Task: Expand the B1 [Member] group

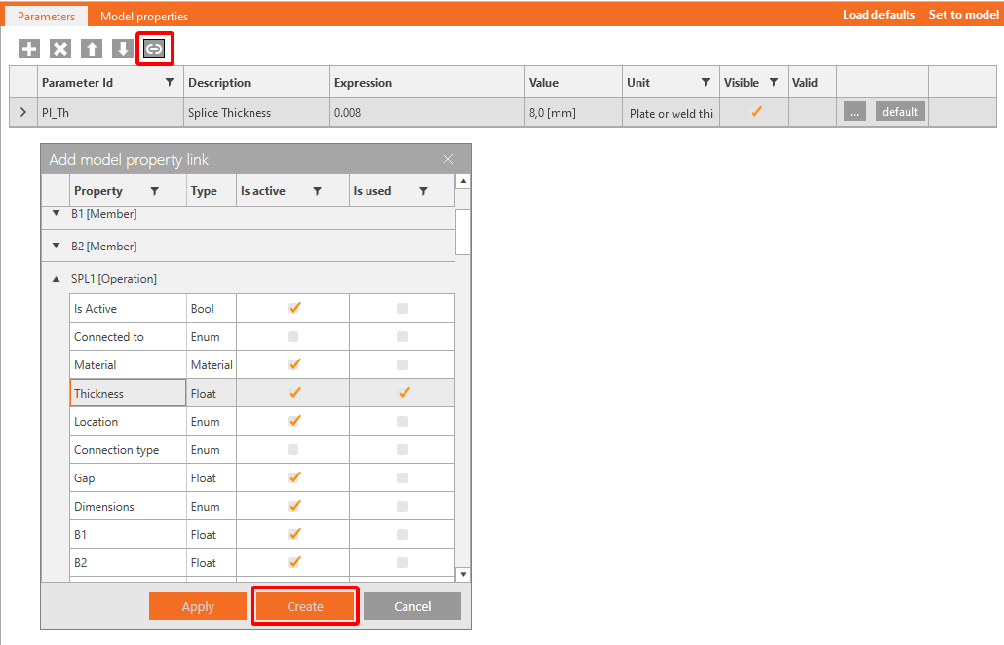Action: [57, 213]
